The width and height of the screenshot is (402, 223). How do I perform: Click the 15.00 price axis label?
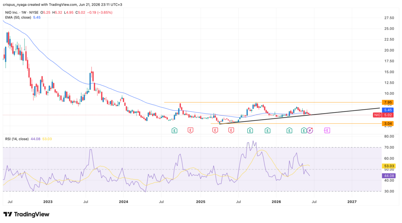click(x=389, y=72)
